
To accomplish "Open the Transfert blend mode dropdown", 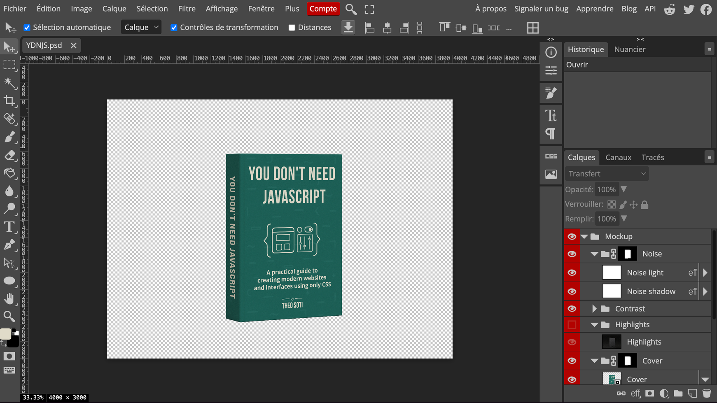I will 607,174.
